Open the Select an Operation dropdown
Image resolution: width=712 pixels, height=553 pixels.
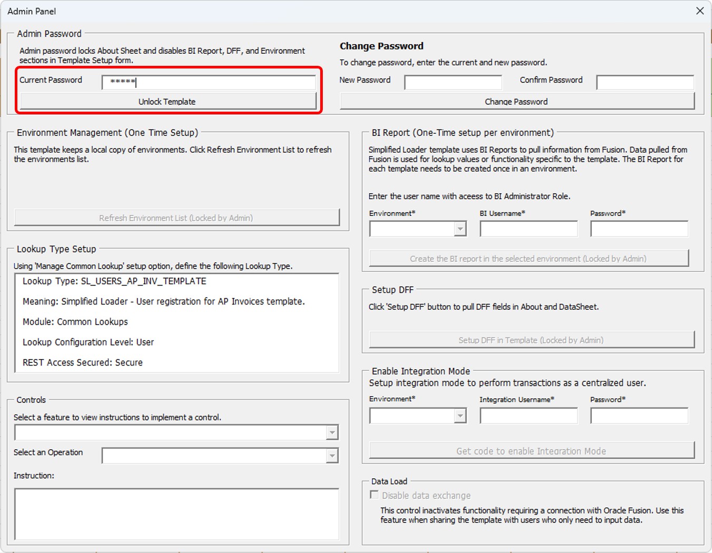332,455
